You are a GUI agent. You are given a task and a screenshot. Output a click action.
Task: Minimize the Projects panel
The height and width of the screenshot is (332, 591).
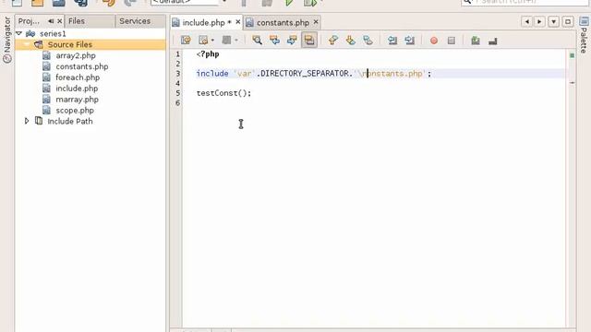tap(51, 21)
